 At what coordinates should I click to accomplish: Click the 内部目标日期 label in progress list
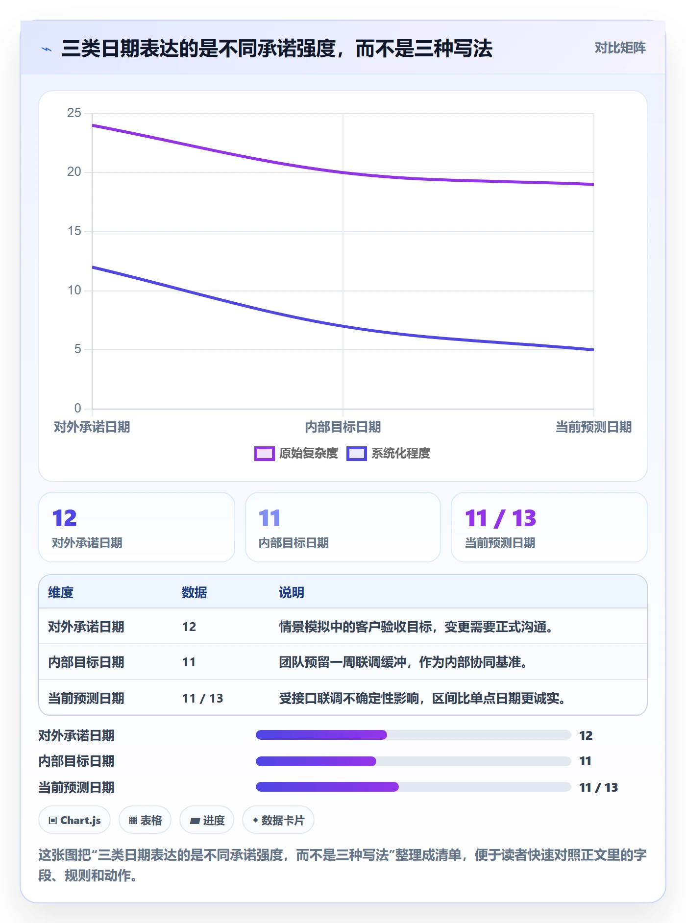pos(76,761)
